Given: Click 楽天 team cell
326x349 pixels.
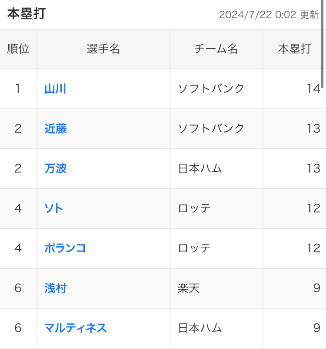Looking at the screenshot, I should click(189, 288).
